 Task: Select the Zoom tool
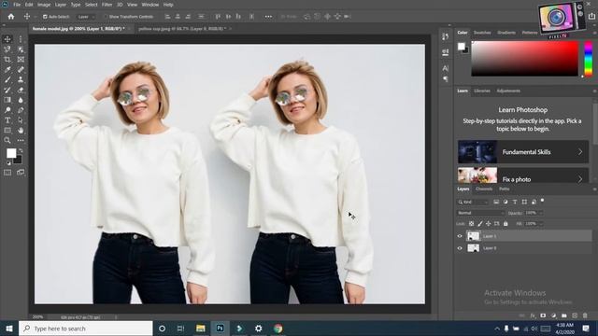[7, 141]
